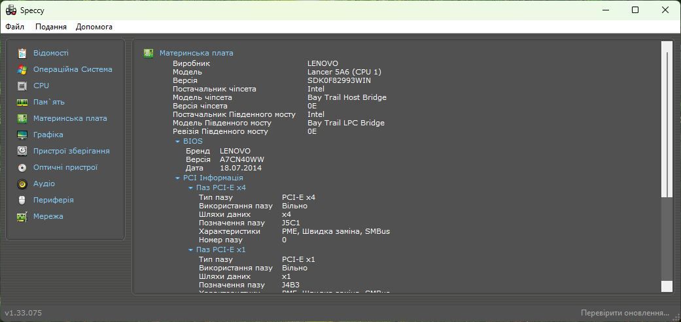Click the BIOS version A7CN40WW

(242, 159)
